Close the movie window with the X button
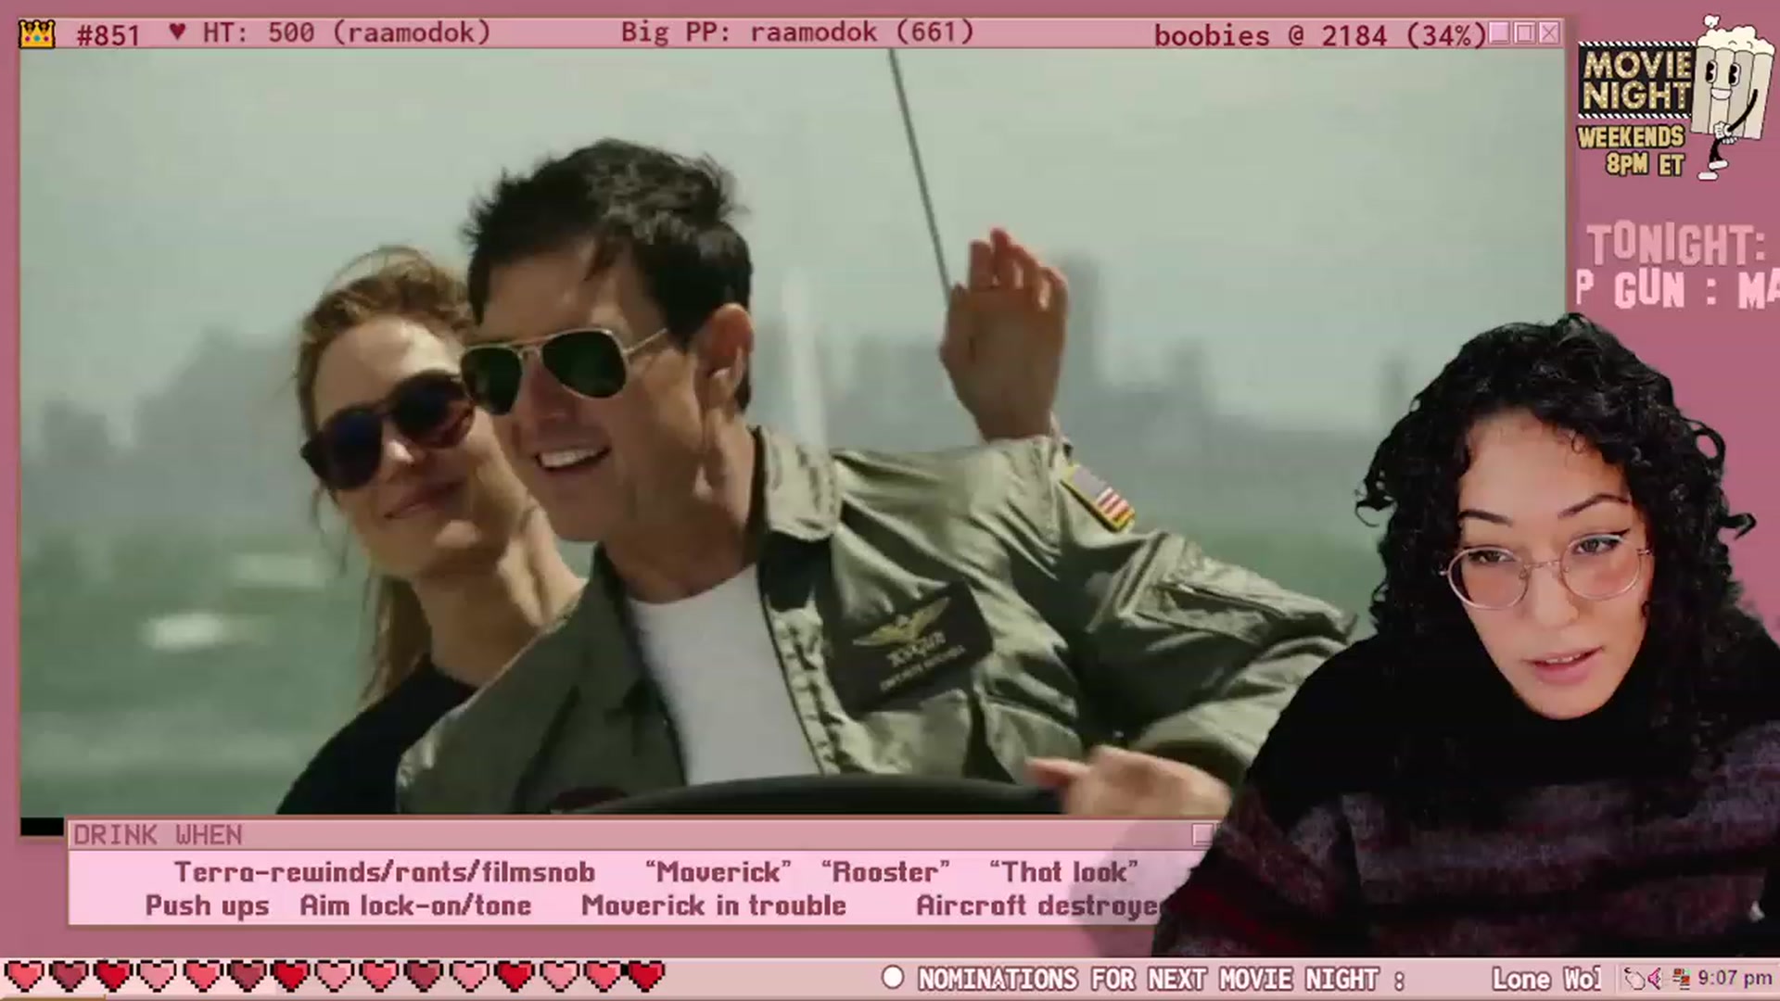 click(1549, 33)
